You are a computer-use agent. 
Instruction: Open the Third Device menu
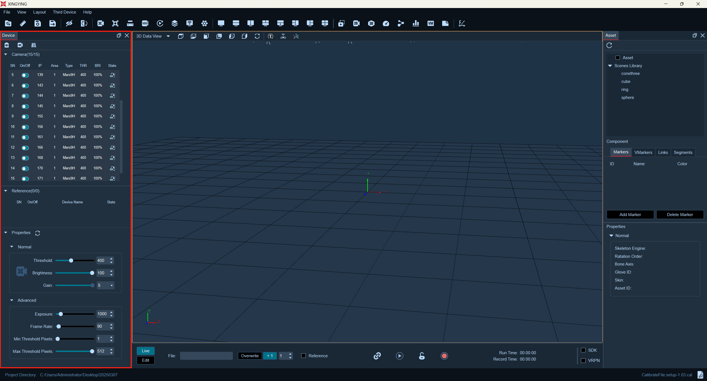tap(64, 12)
